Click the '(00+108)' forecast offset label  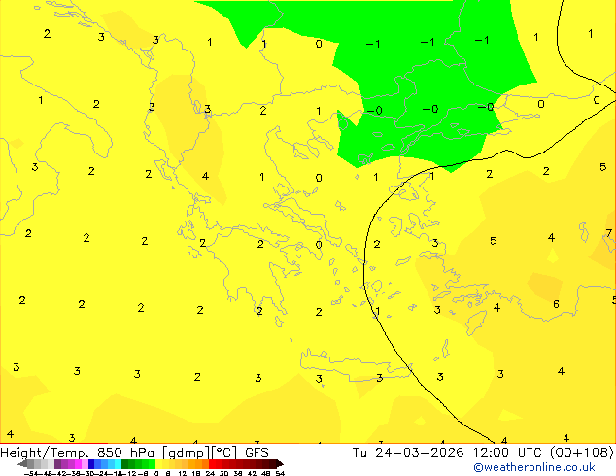pos(582,453)
